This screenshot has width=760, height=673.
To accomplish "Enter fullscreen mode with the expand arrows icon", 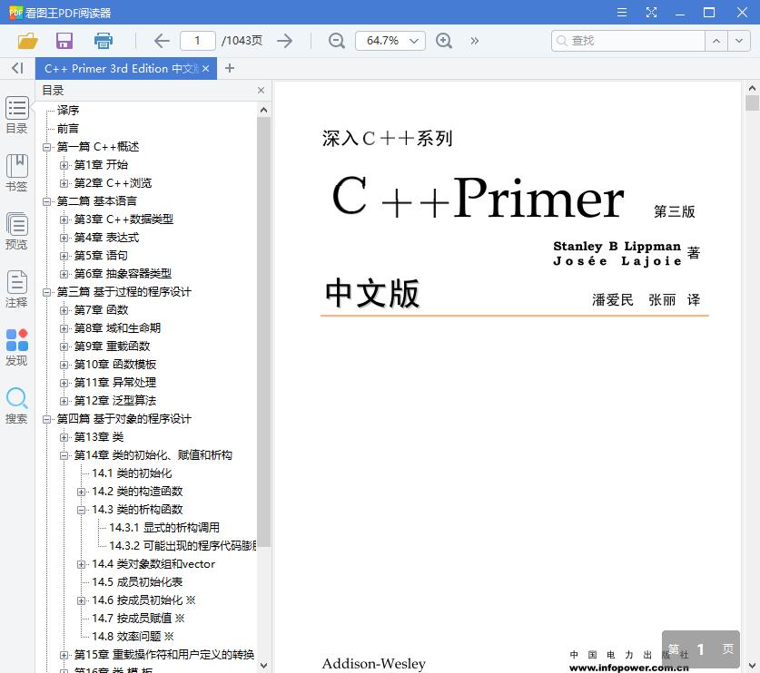I will click(651, 12).
